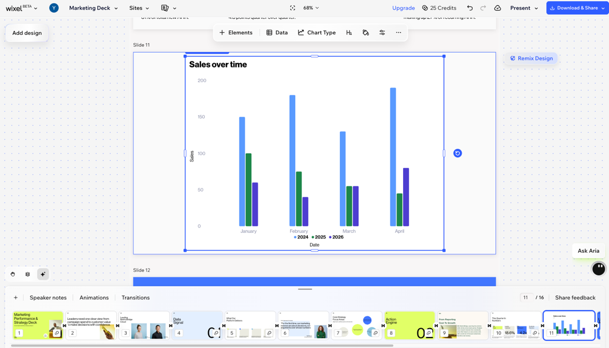The height and width of the screenshot is (348, 609).
Task: Select slide 11 Sales chart thumbnail
Action: [x=569, y=325]
